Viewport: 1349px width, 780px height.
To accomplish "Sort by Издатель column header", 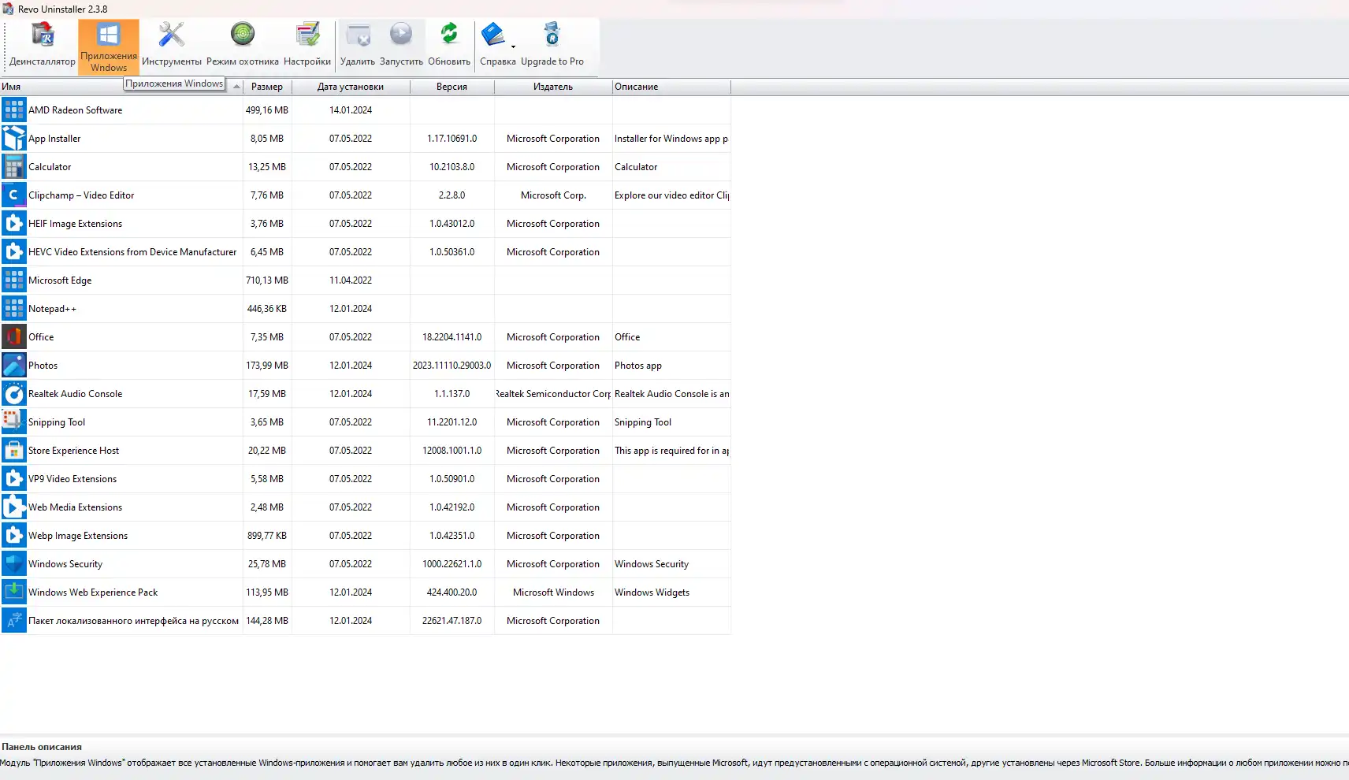I will 553,87.
